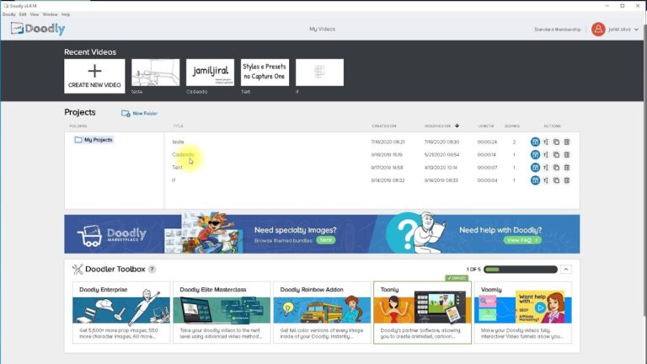Collapse the Doodler Toolbox panel

pyautogui.click(x=566, y=269)
